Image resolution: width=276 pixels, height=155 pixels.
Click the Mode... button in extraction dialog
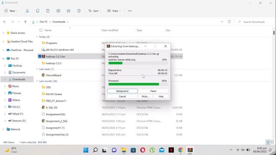point(145,96)
